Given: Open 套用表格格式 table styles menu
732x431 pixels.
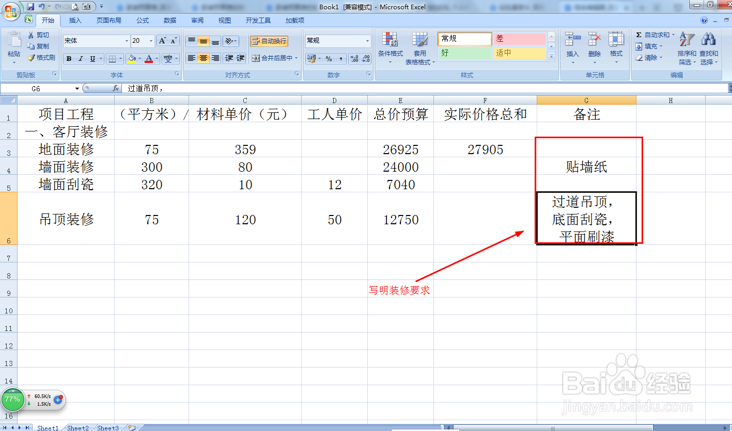Looking at the screenshot, I should click(420, 48).
